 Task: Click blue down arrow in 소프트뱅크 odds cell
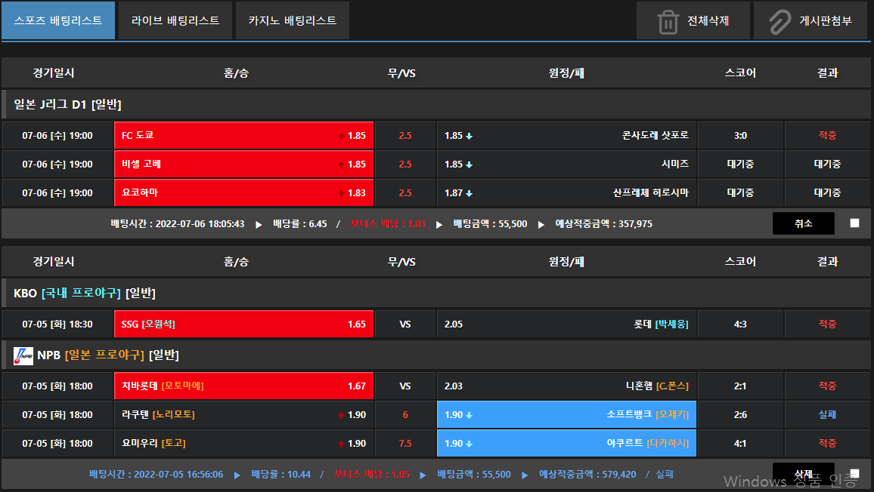pyautogui.click(x=470, y=415)
